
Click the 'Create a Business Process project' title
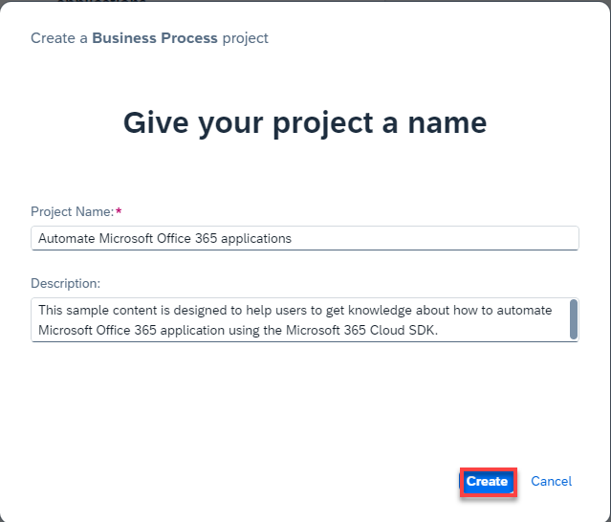point(149,38)
